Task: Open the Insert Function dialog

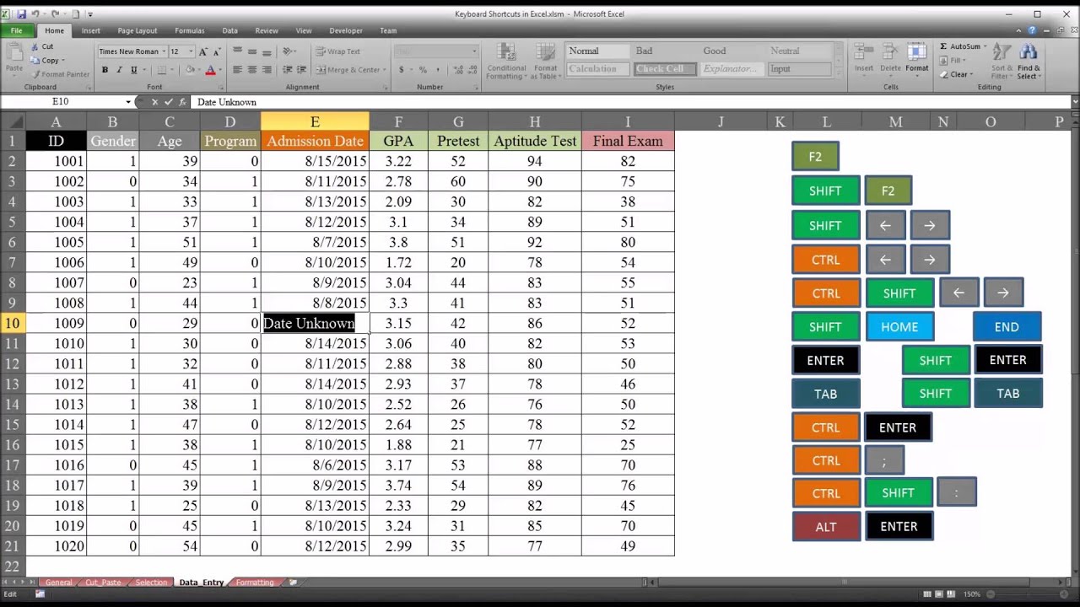Action: 182,102
